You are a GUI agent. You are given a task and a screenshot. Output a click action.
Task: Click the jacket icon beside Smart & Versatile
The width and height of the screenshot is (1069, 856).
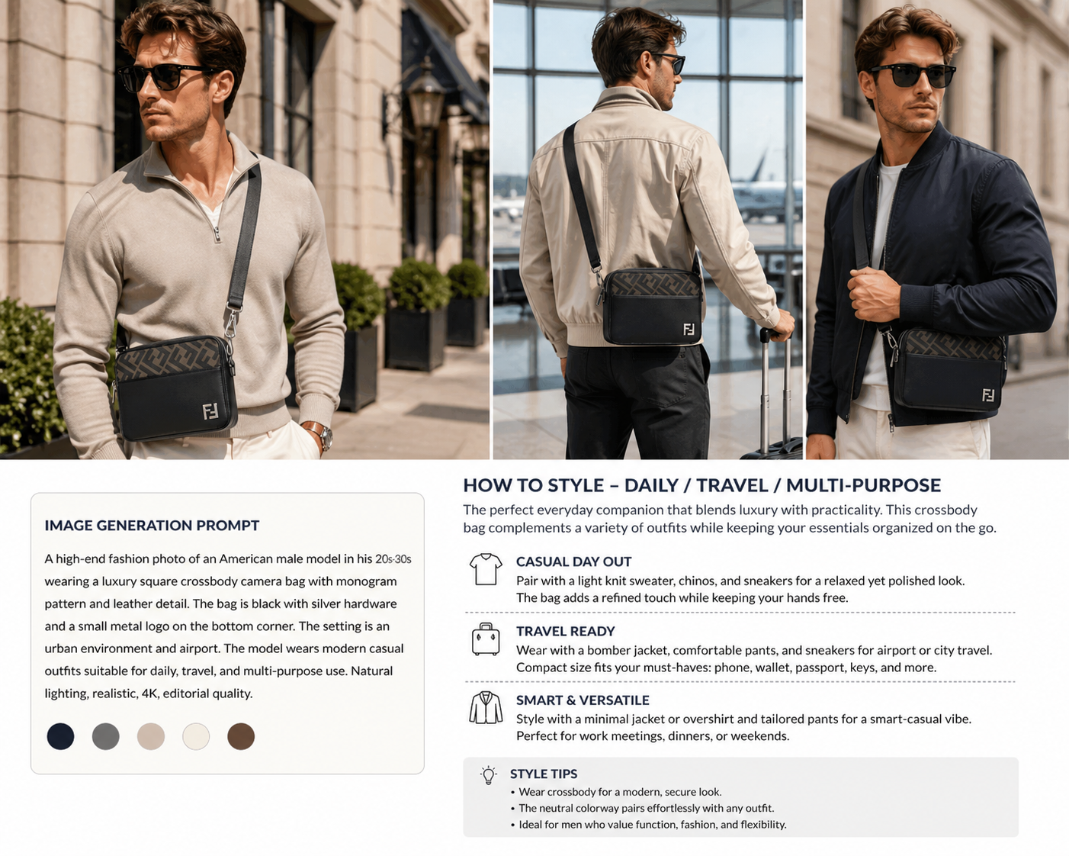click(x=486, y=708)
